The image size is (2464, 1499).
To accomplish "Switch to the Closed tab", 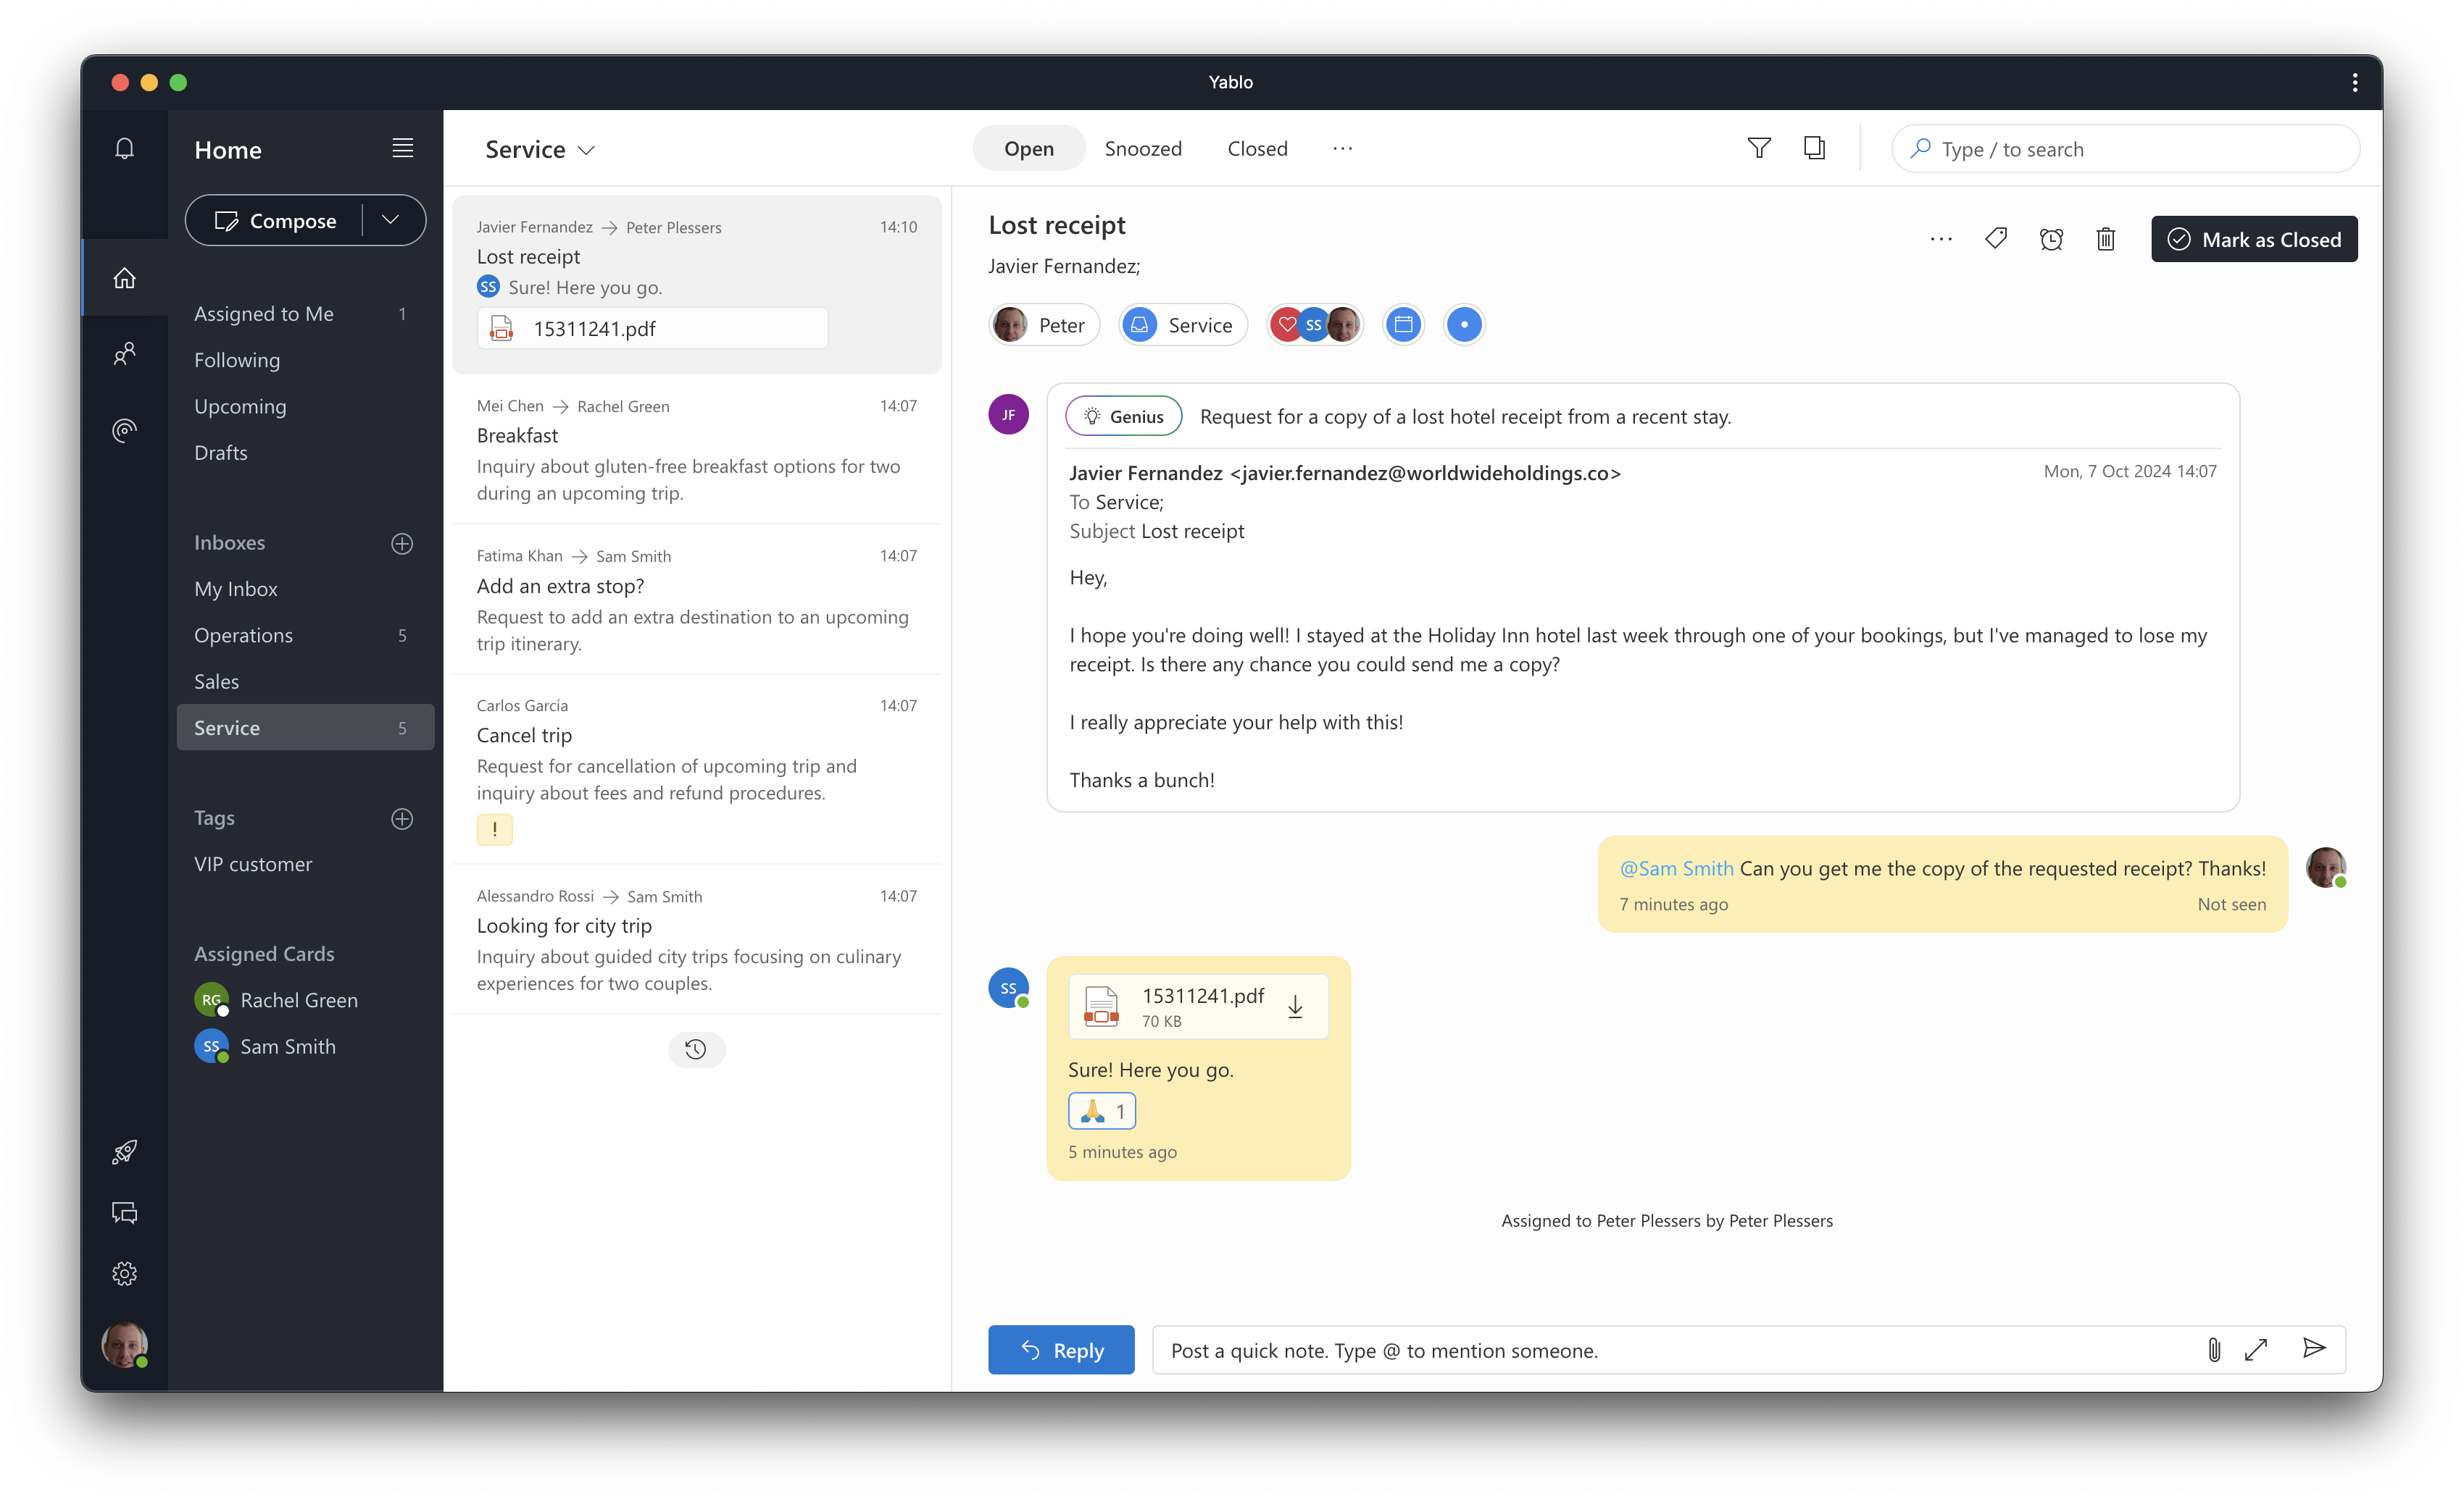I will tap(1257, 149).
